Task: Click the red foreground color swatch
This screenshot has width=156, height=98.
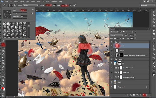Action: (3, 88)
